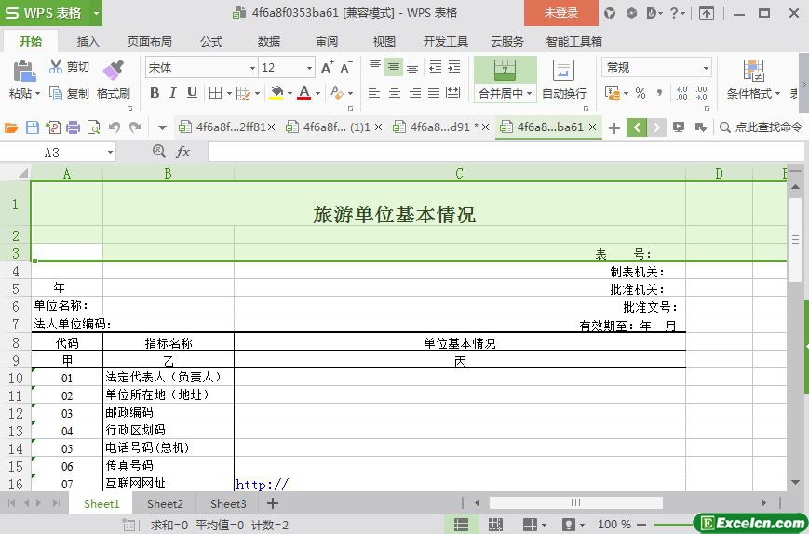Click the percent style icon
Viewport: 809px width, 534px height.
[640, 93]
